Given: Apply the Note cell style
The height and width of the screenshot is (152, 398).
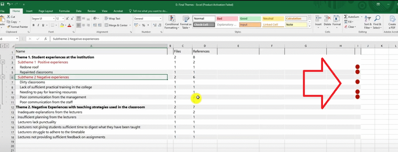Looking at the screenshot, I should coord(296,24).
